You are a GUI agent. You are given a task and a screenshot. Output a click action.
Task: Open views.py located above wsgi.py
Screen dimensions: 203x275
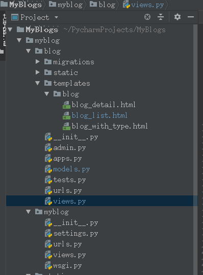click(x=69, y=255)
